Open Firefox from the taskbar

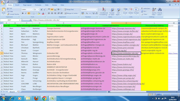[36, 98]
